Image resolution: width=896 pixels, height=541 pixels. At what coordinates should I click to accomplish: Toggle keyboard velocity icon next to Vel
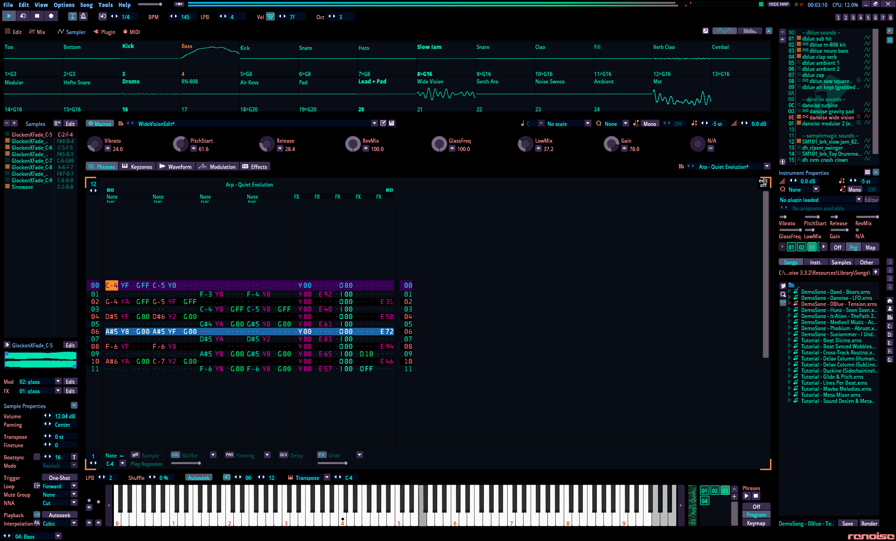click(x=270, y=17)
